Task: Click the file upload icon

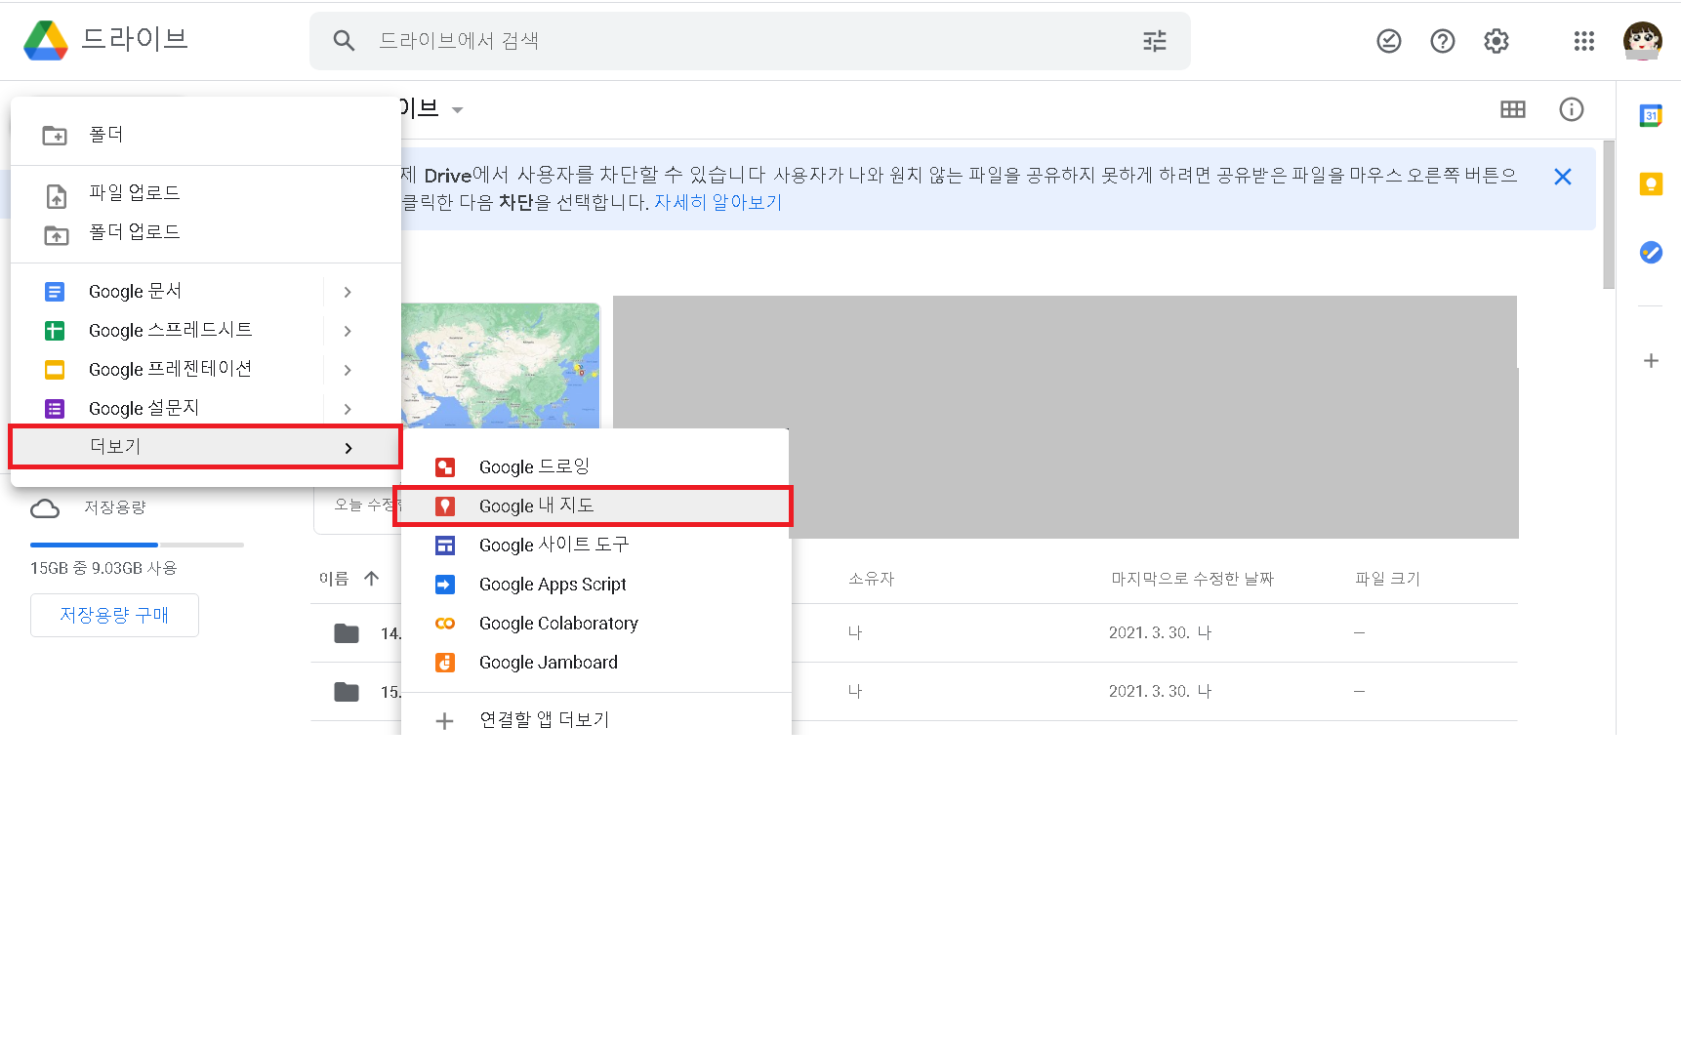Action: 57,195
